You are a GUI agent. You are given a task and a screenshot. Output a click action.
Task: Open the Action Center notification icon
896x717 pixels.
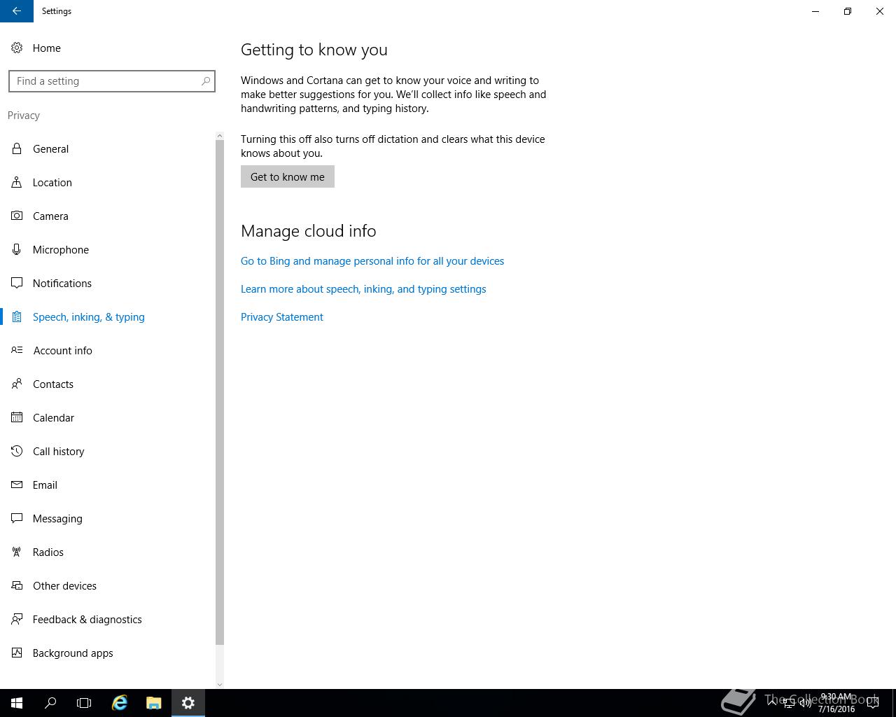[x=873, y=703]
